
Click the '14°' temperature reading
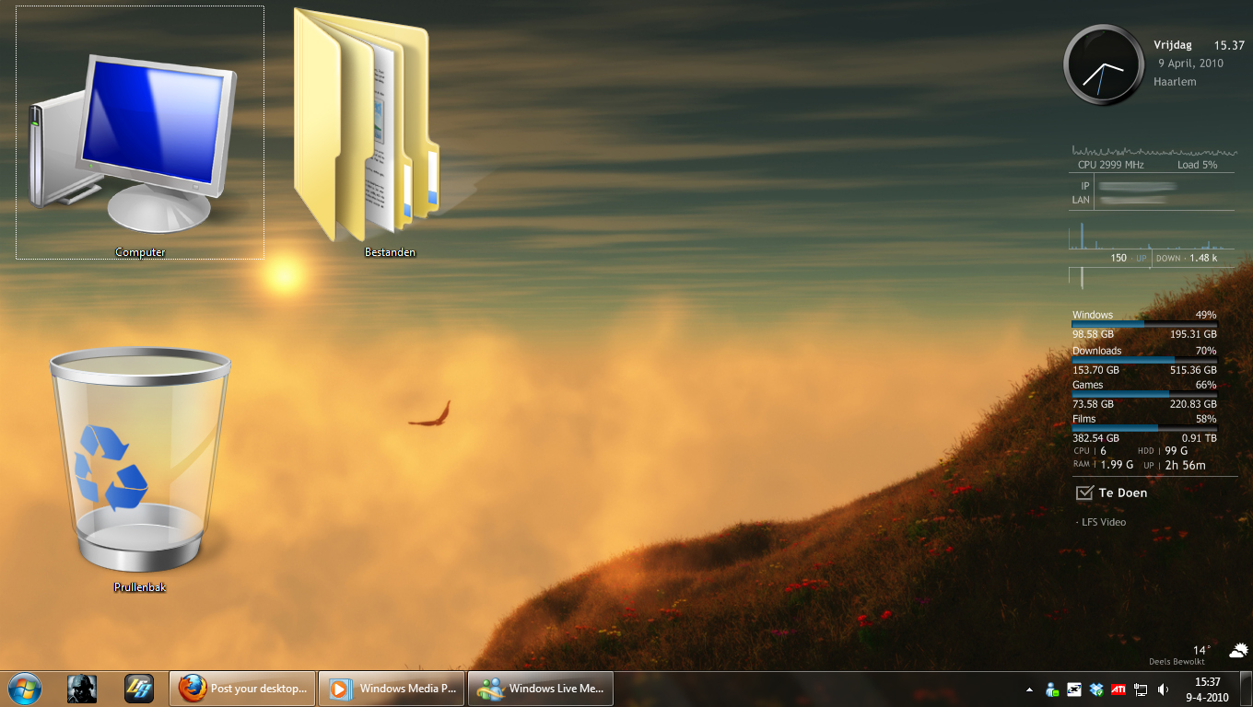pyautogui.click(x=1202, y=650)
